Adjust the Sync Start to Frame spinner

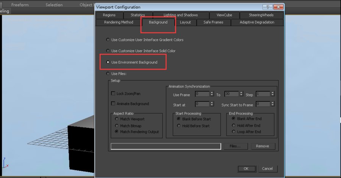pos(272,104)
